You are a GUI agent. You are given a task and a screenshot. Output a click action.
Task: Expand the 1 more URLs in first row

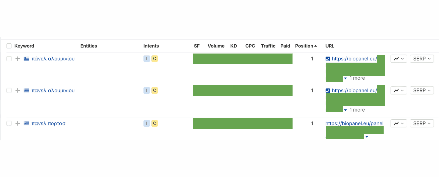(354, 78)
